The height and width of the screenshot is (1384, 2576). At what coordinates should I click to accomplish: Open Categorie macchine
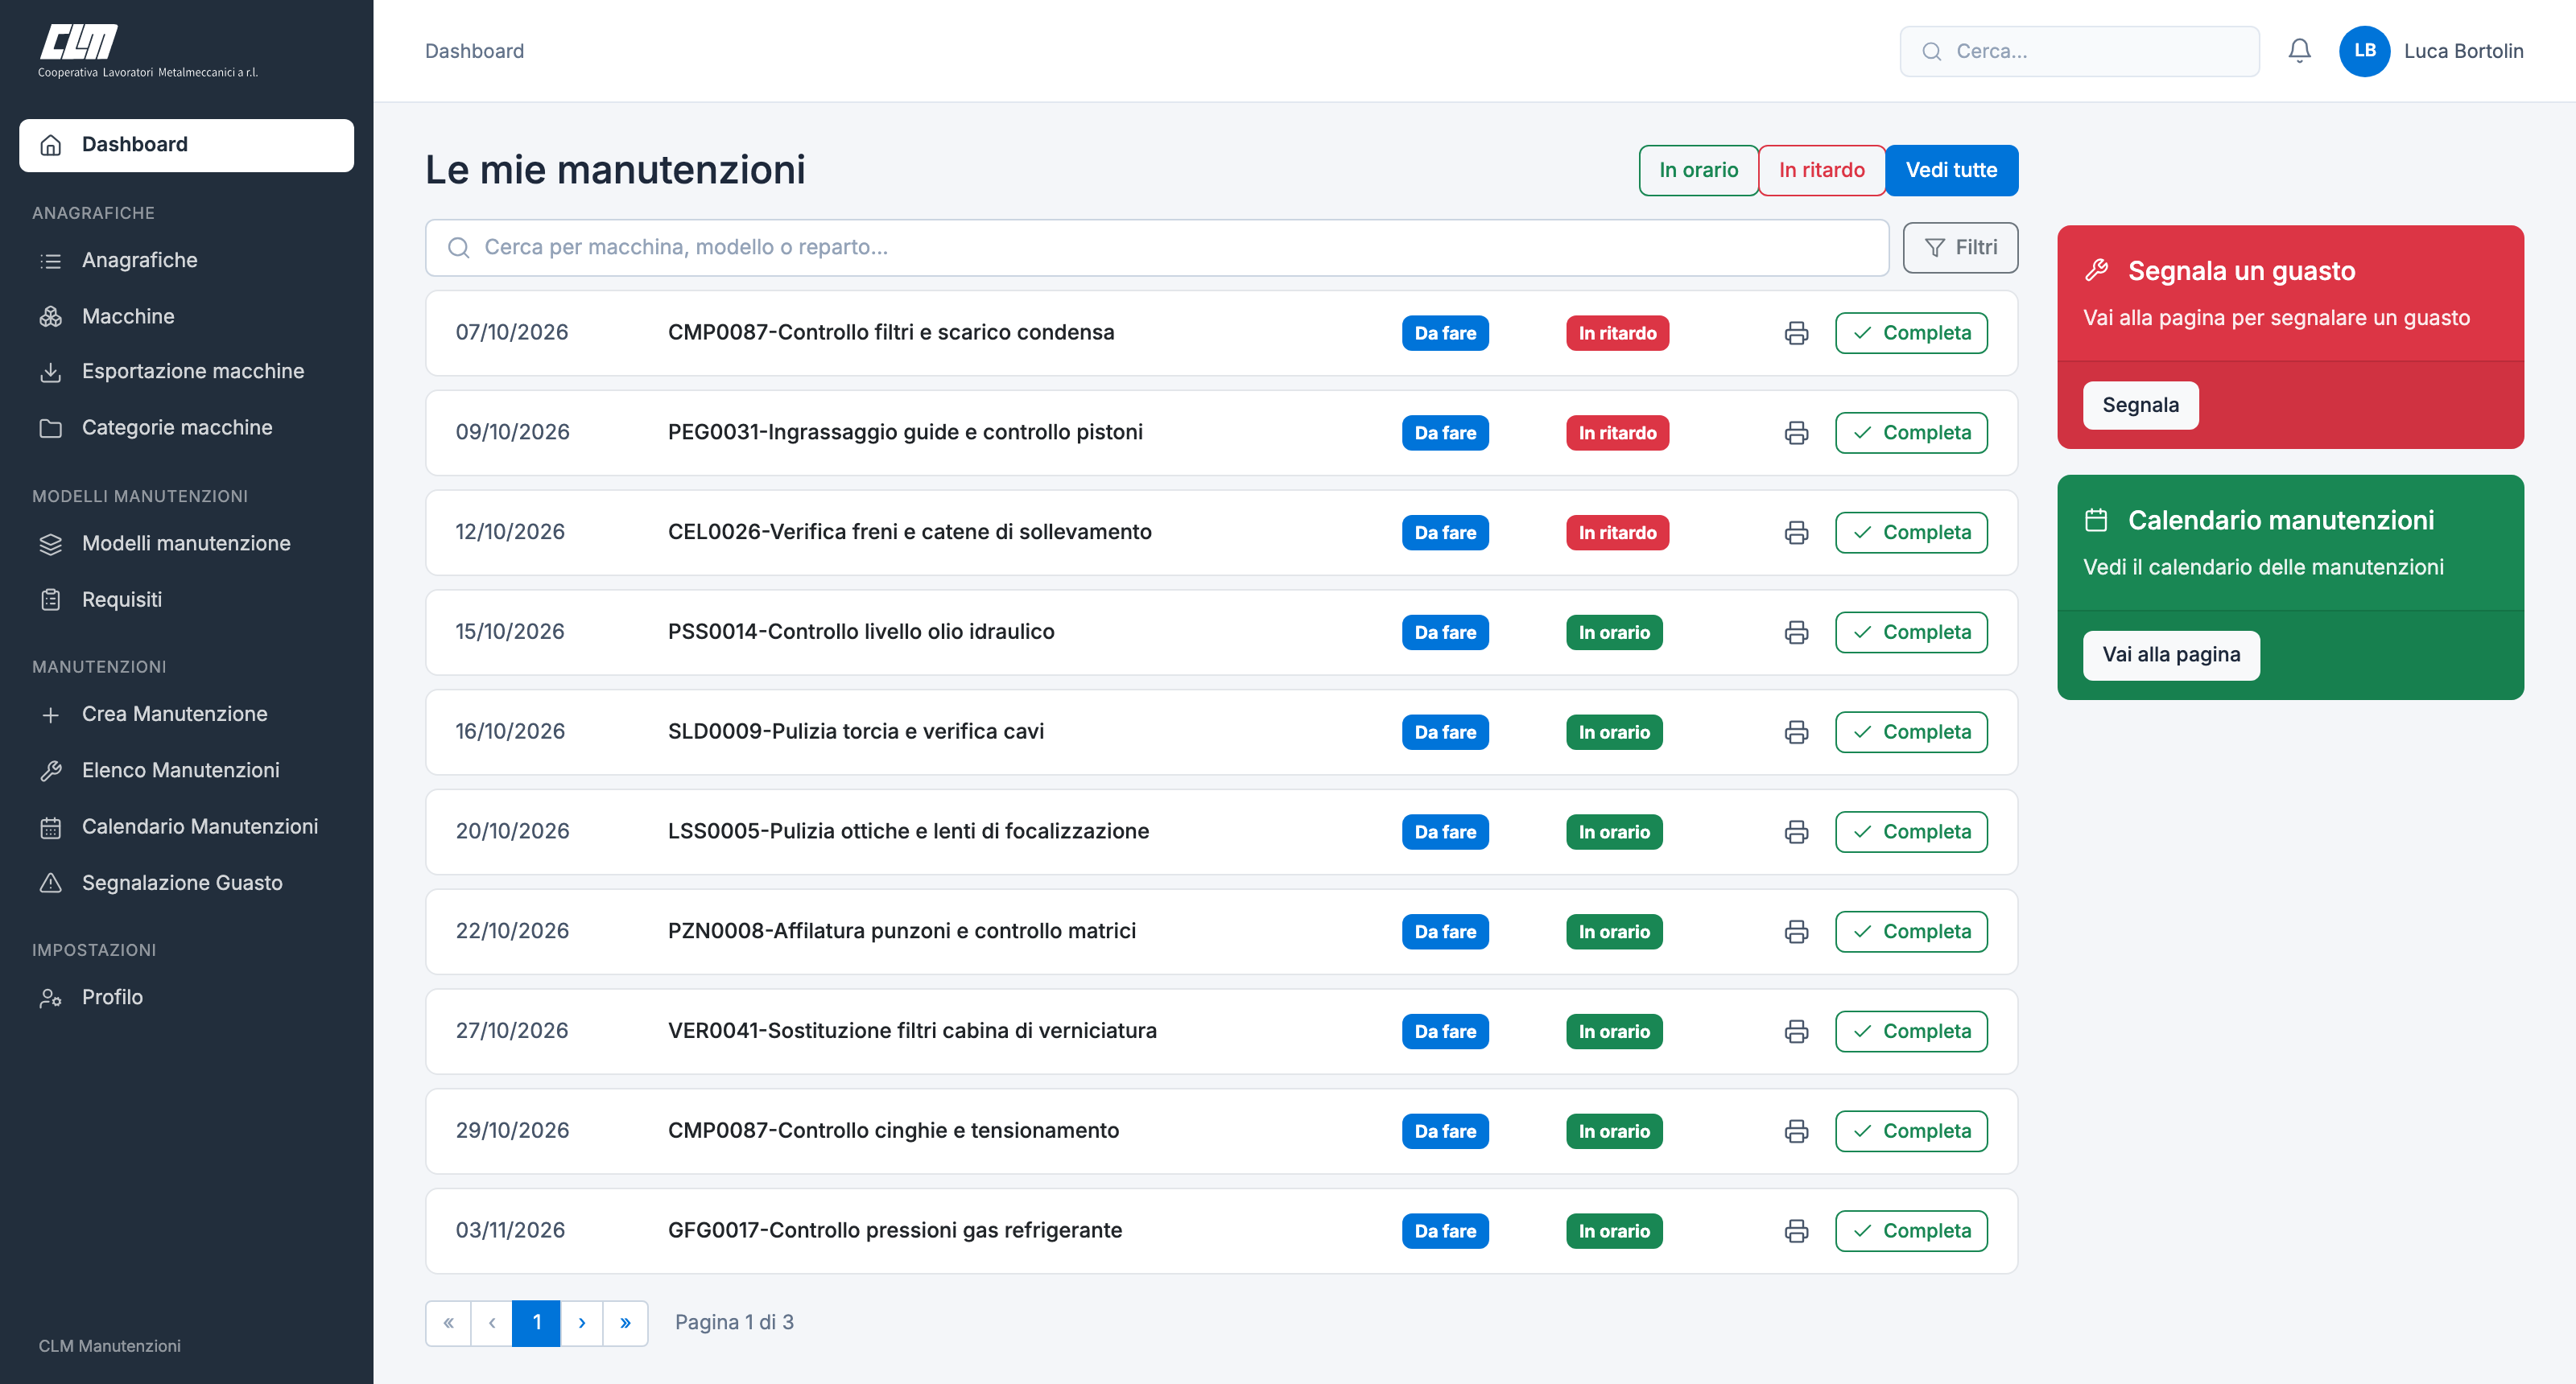(x=186, y=428)
